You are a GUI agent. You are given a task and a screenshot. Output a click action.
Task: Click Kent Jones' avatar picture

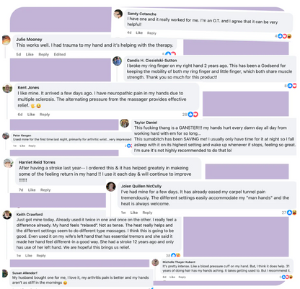click(x=7, y=89)
